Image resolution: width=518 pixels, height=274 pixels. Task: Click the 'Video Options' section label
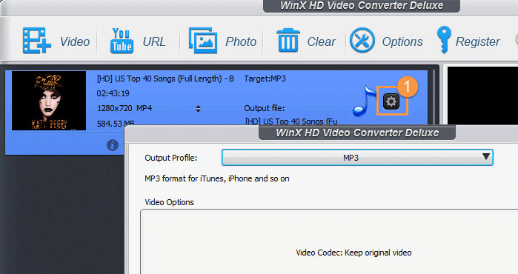[x=169, y=202]
